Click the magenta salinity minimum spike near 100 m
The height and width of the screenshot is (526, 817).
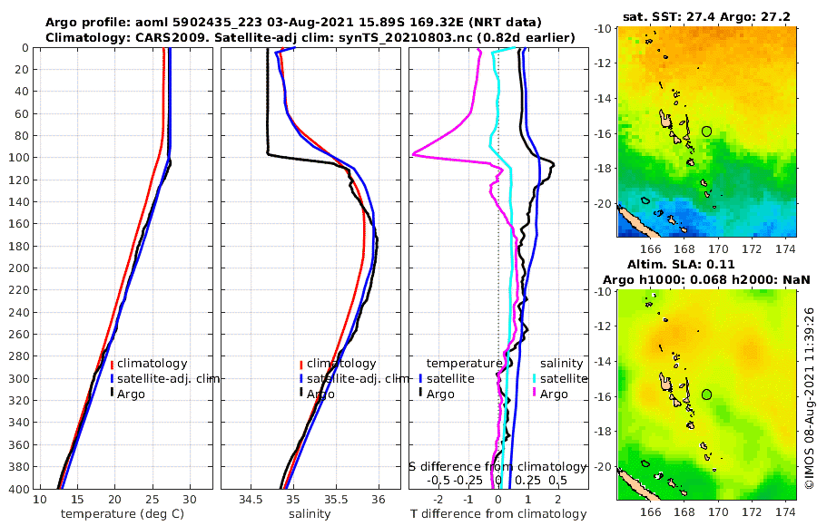(x=415, y=154)
